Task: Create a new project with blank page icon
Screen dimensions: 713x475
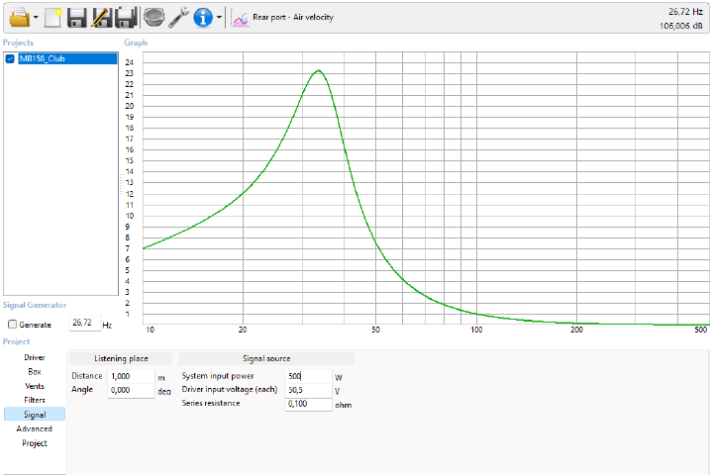Action: (52, 17)
